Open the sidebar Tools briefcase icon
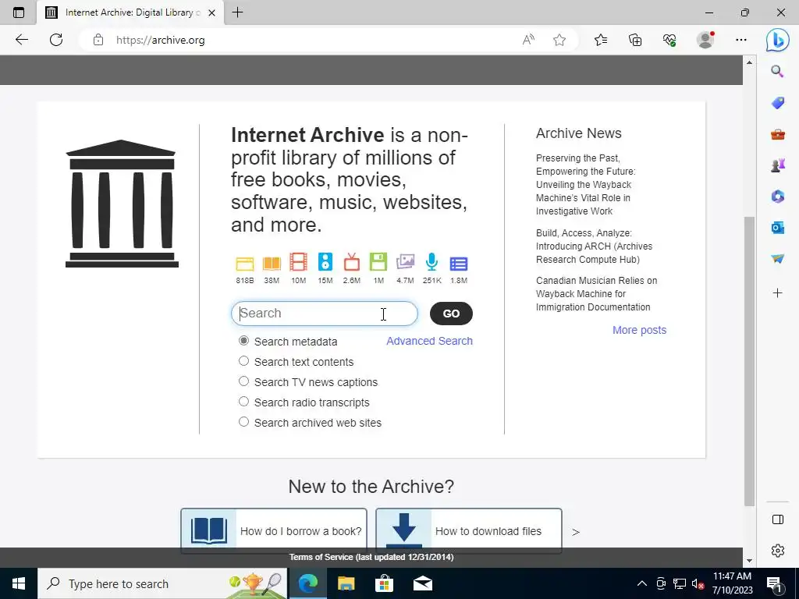799x599 pixels. (778, 134)
